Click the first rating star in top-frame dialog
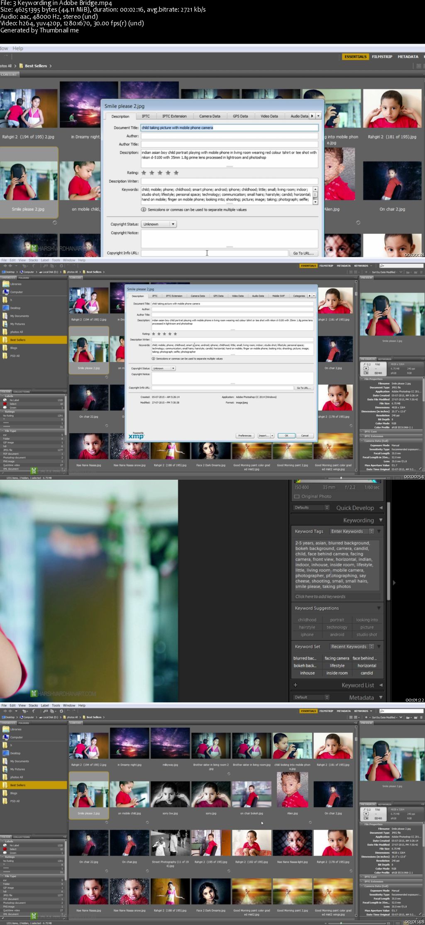Screen dimensions: 425x925 [144, 173]
